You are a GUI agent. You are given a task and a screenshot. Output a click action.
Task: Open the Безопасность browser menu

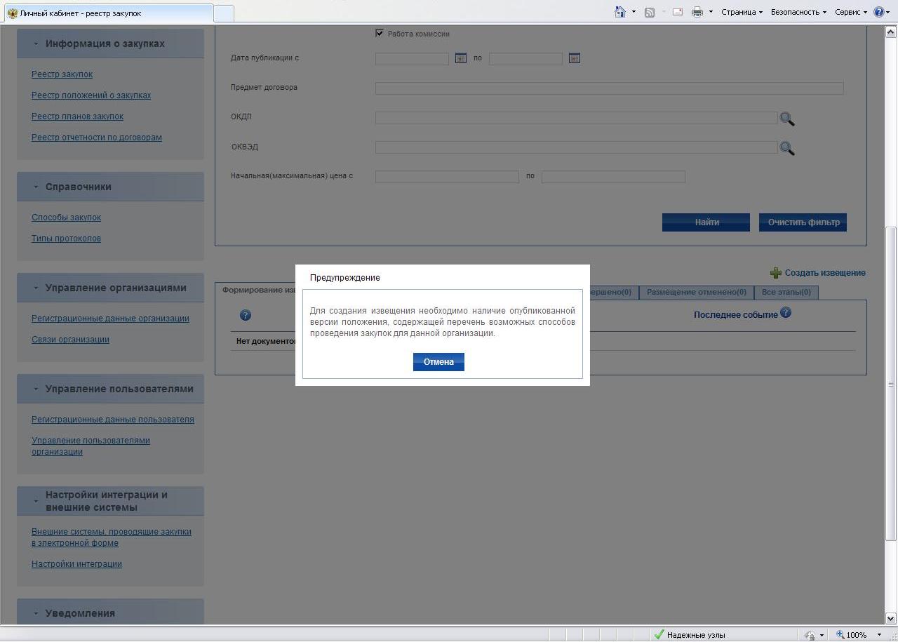coord(798,12)
